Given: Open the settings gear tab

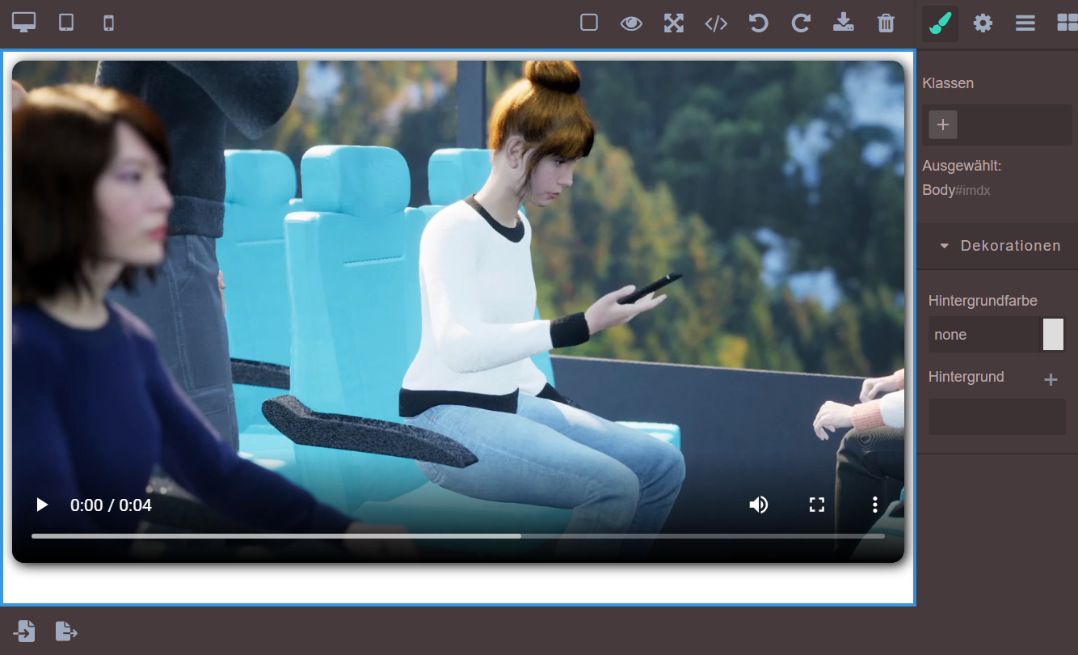Looking at the screenshot, I should coord(983,23).
